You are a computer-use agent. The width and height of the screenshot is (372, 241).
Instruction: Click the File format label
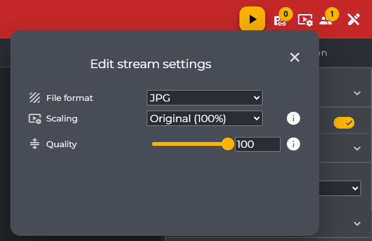point(70,98)
